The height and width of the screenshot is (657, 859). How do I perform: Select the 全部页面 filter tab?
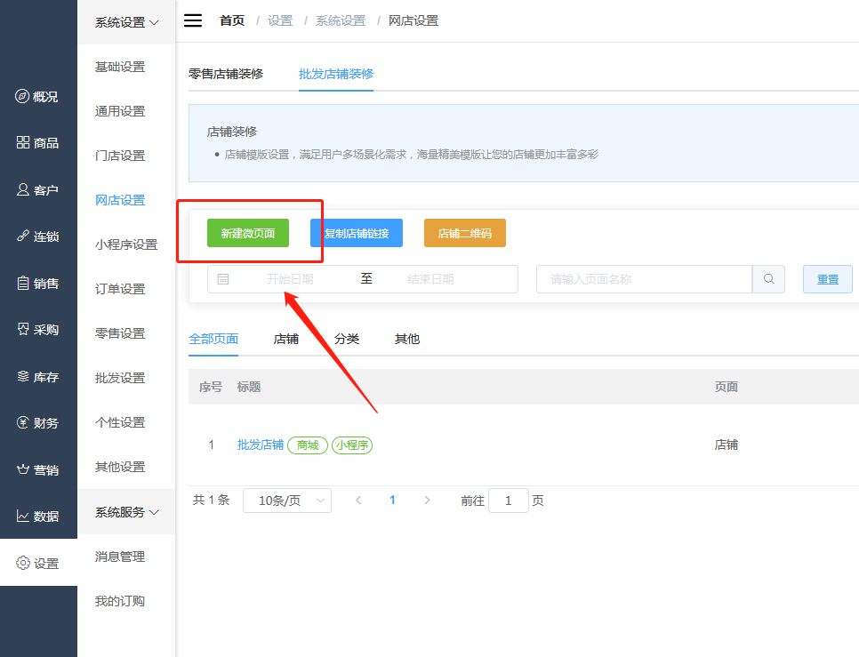(x=213, y=339)
